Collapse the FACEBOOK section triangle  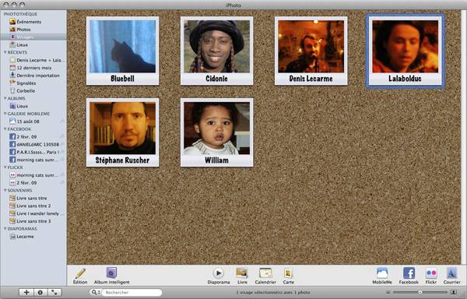click(x=5, y=129)
